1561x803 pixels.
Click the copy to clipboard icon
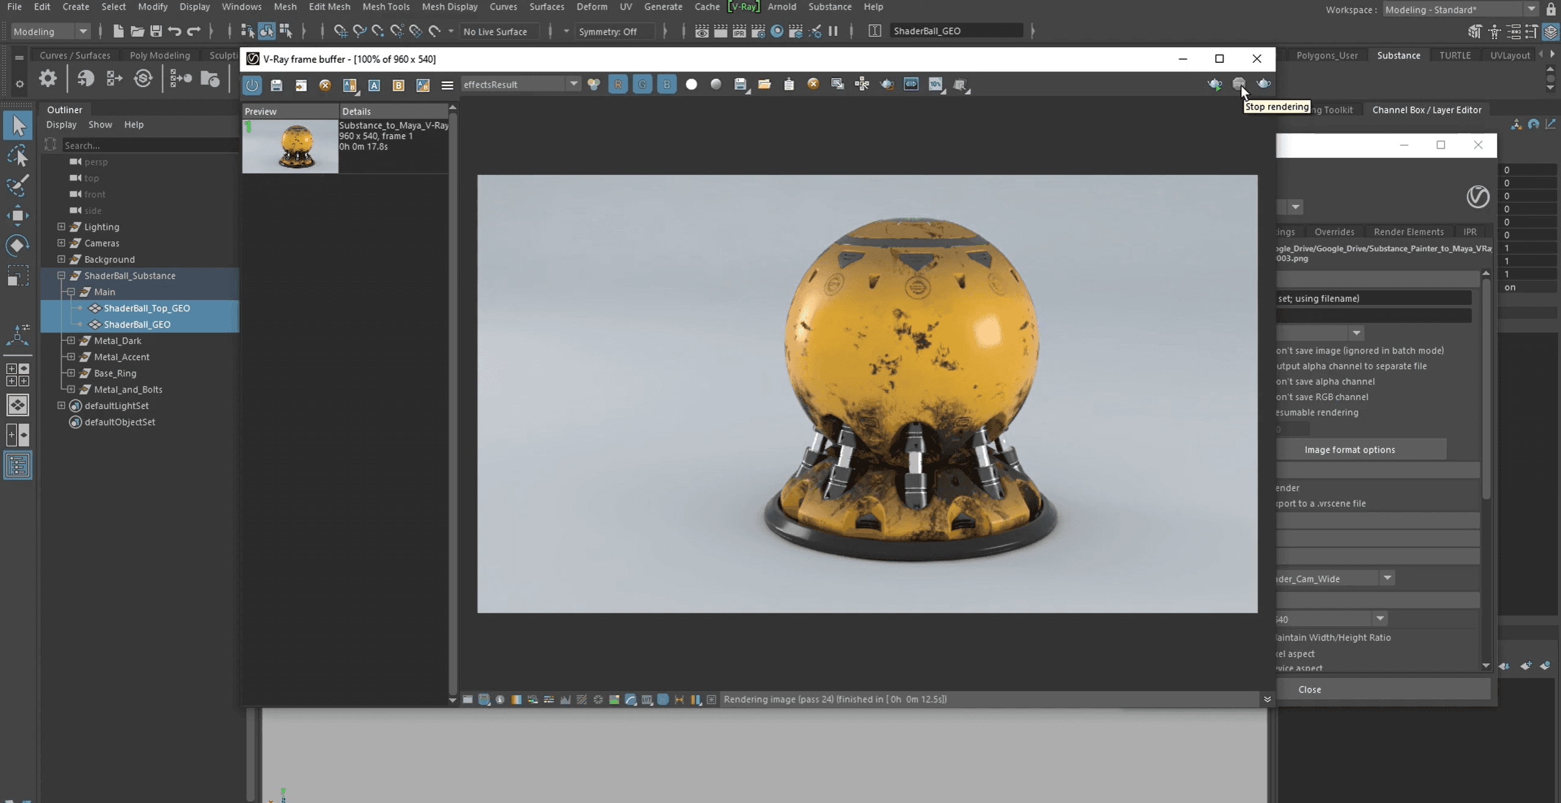coord(789,85)
